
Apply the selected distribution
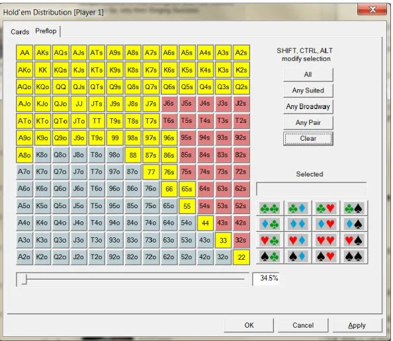point(357,325)
